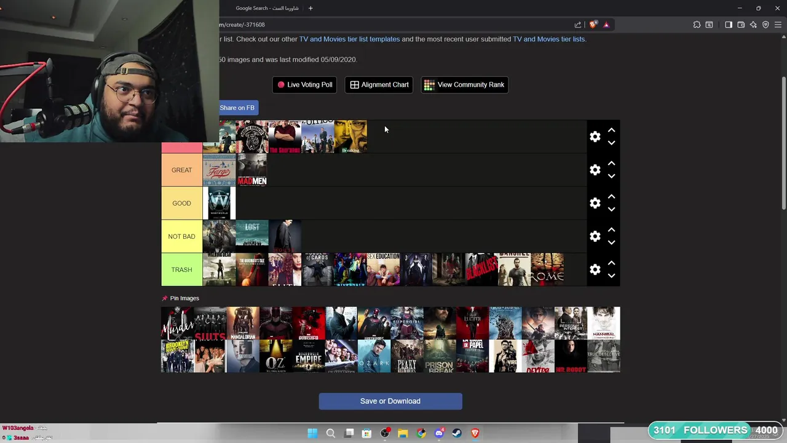Open user submitted TV and Movies tier lists link
The width and height of the screenshot is (787, 443).
(x=549, y=39)
